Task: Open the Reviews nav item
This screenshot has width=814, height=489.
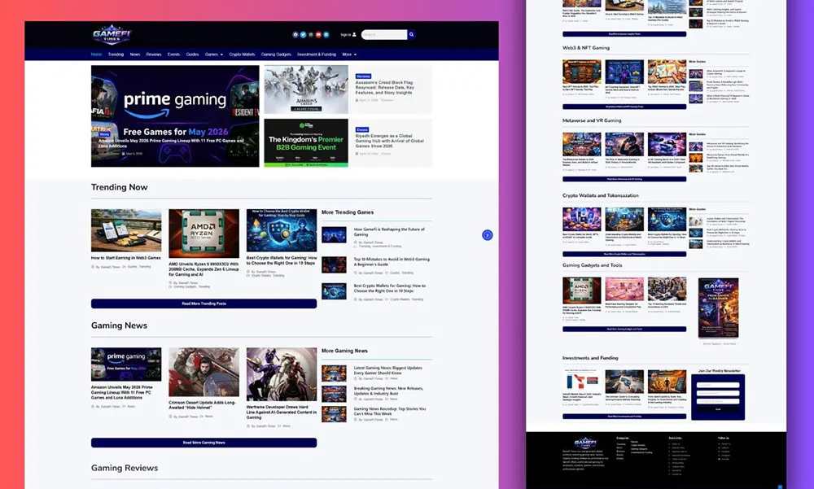Action: click(154, 55)
